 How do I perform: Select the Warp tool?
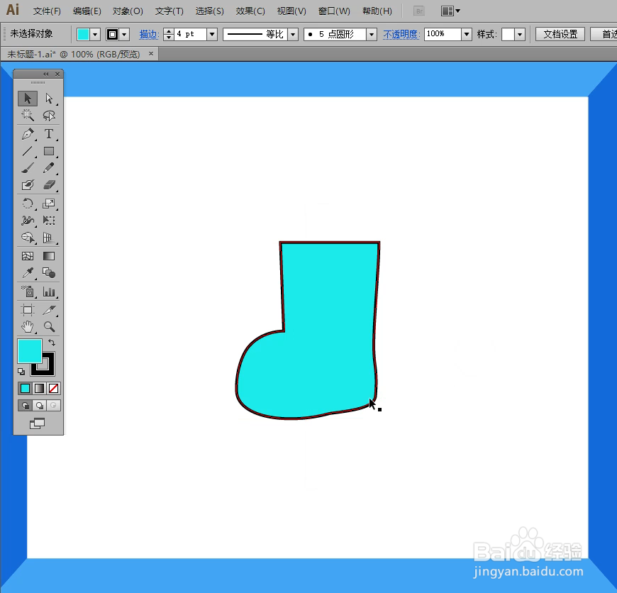click(x=28, y=221)
